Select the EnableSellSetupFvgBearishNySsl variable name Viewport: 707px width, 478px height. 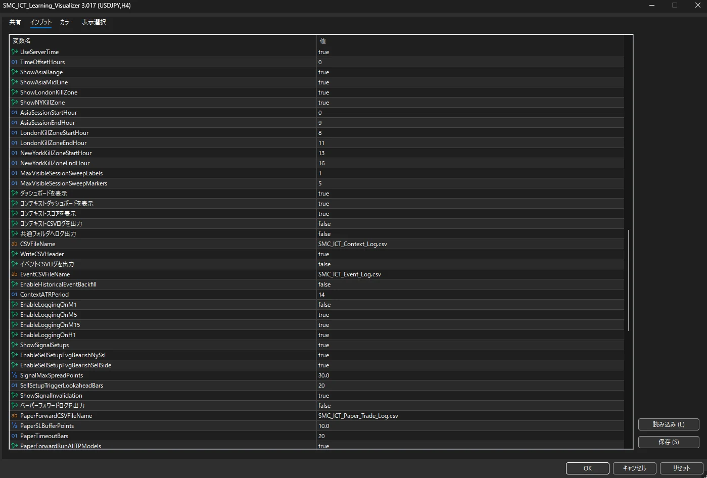tap(63, 355)
